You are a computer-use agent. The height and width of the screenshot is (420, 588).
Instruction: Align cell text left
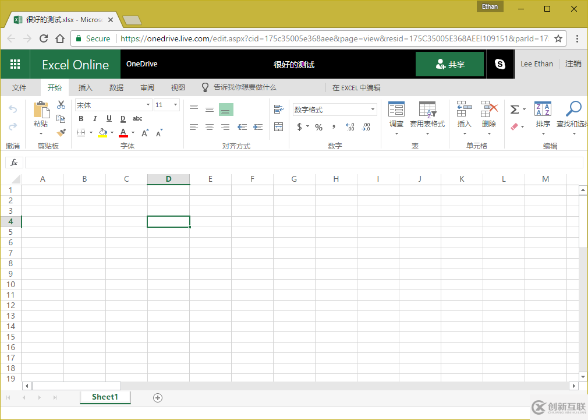(194, 127)
